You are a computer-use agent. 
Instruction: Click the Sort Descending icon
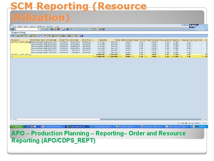tap(22, 36)
